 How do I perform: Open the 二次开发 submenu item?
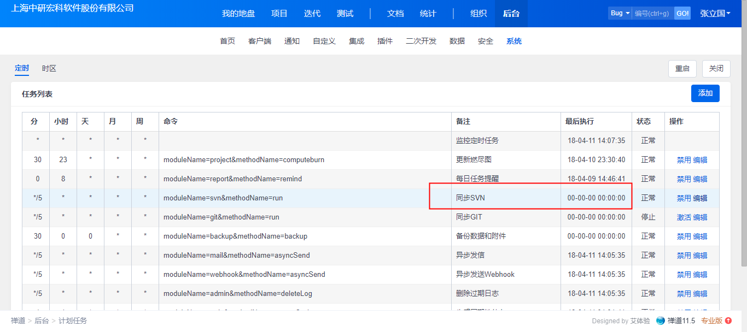point(421,41)
